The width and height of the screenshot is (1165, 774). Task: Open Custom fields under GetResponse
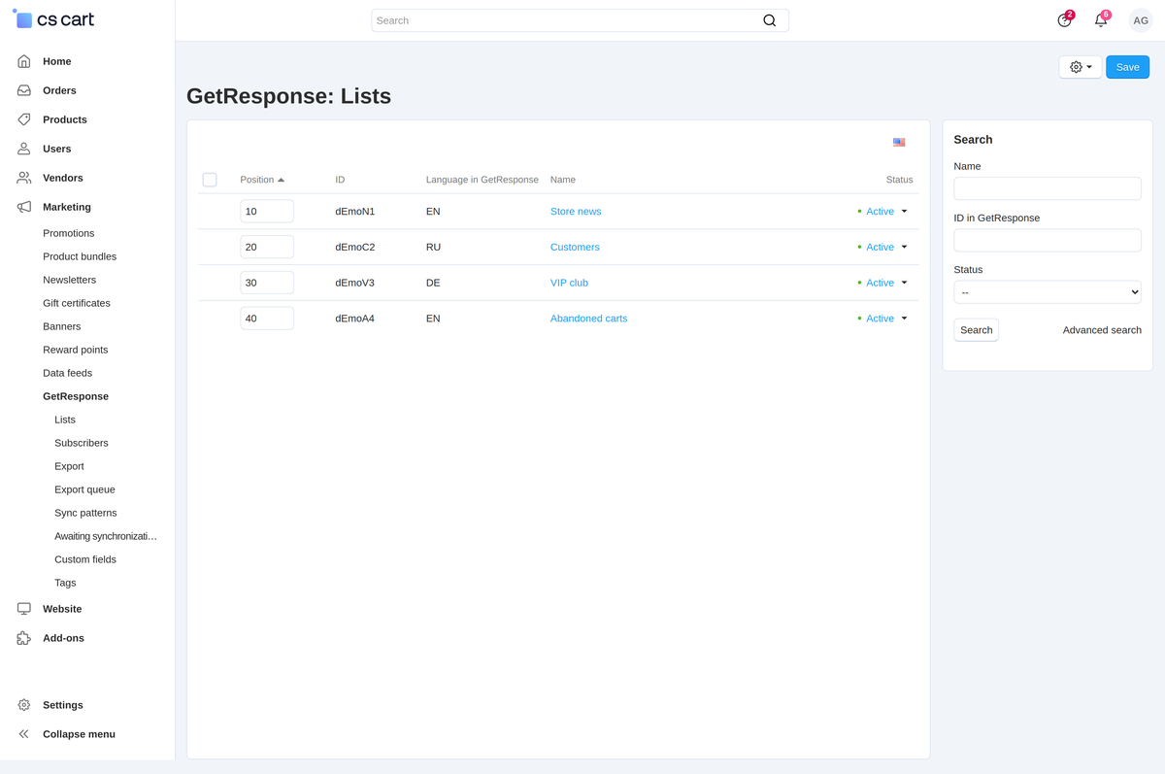click(x=85, y=559)
